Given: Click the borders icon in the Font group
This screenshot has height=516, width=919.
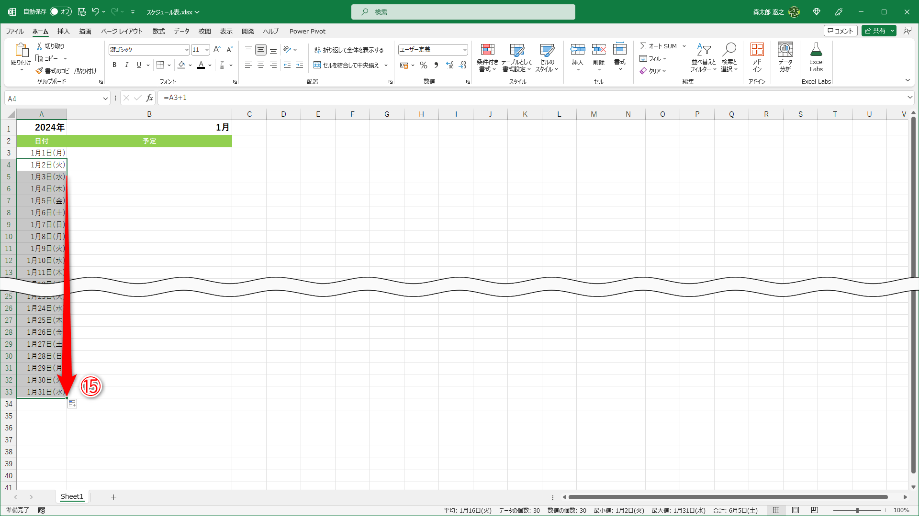Looking at the screenshot, I should point(160,65).
